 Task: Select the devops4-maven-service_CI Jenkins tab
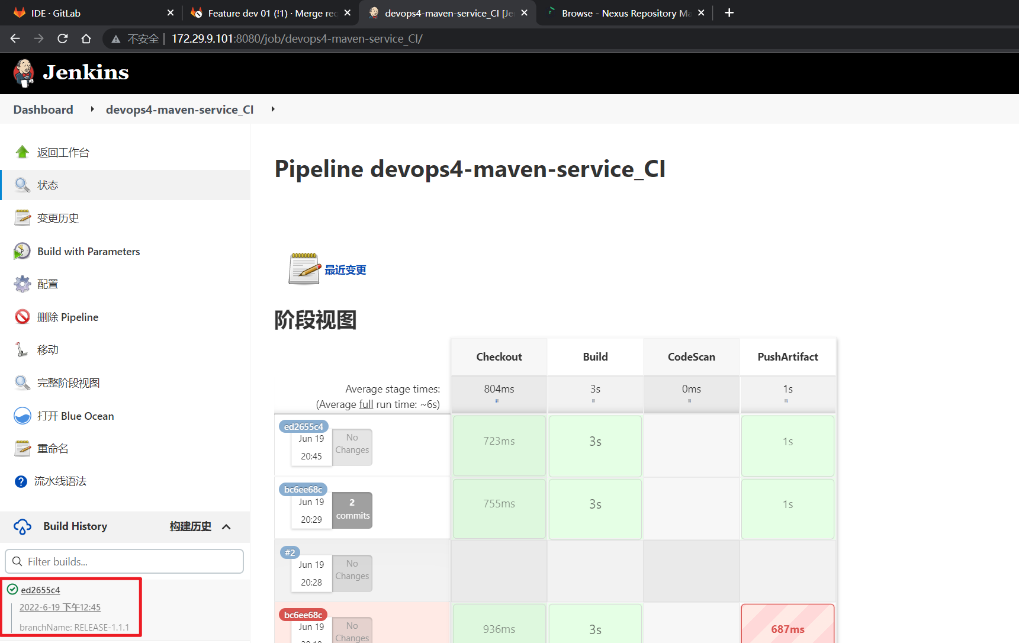tap(447, 13)
